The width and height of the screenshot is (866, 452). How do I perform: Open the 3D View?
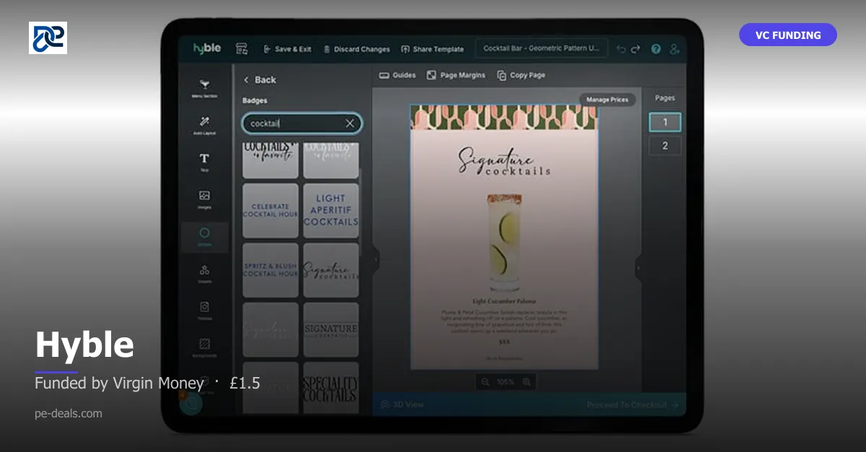(403, 404)
